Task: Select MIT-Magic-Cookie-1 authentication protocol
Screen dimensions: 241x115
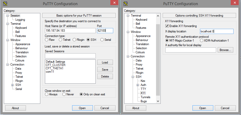Action: (x=167, y=41)
